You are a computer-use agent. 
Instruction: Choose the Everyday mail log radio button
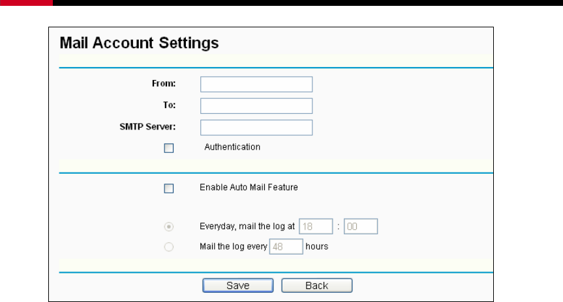(x=169, y=226)
